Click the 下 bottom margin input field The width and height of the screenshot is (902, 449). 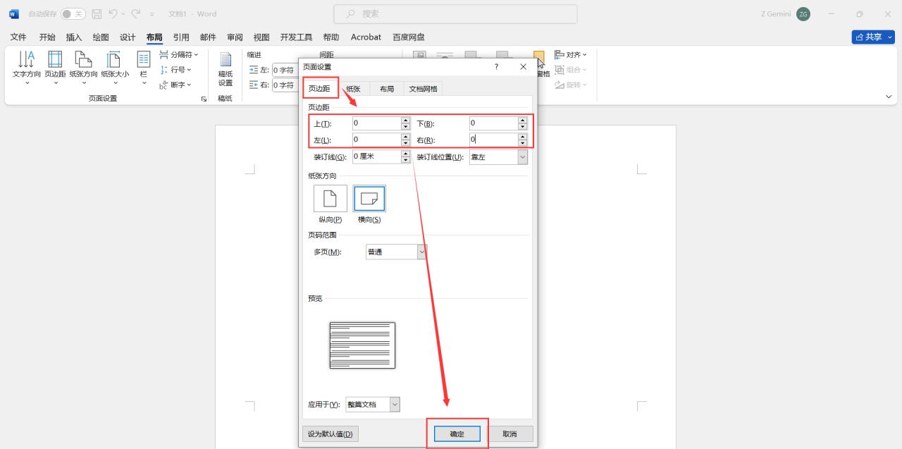click(x=493, y=123)
